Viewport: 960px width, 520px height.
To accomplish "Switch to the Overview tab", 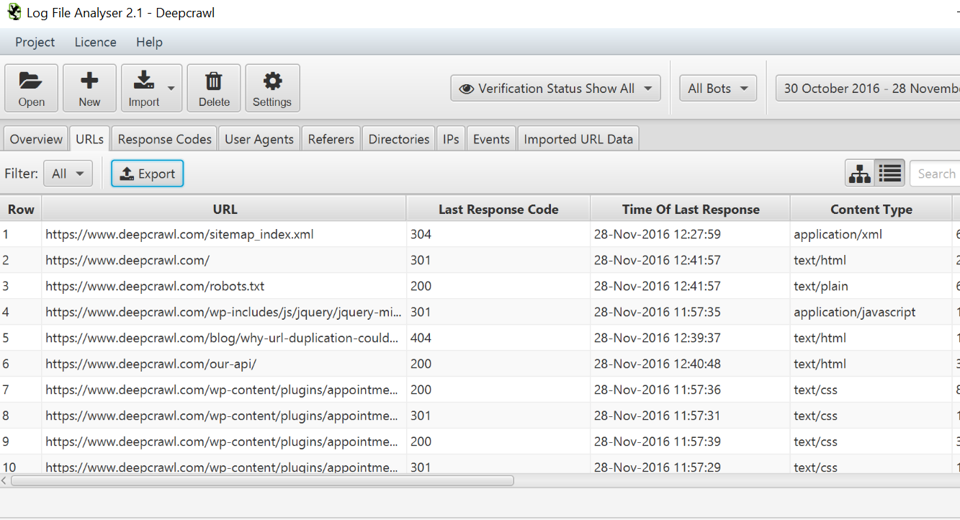I will (x=36, y=139).
